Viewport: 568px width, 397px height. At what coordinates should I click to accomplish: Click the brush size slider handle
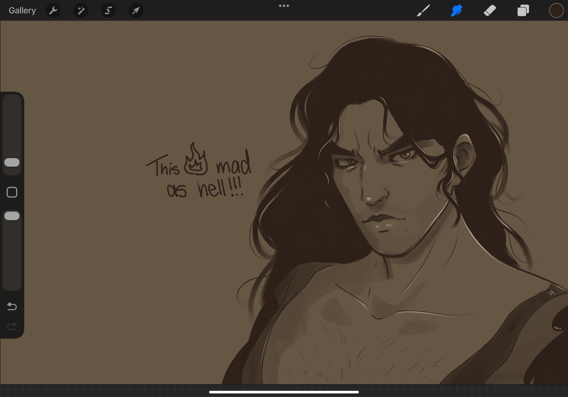[12, 163]
